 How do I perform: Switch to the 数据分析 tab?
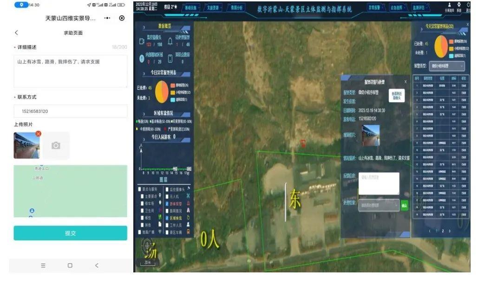(x=237, y=8)
